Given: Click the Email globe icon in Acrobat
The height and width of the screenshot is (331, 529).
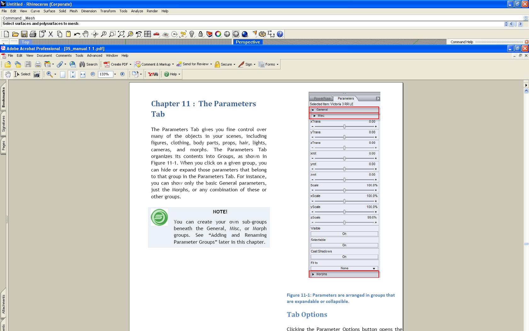Looking at the screenshot, I should (x=73, y=64).
